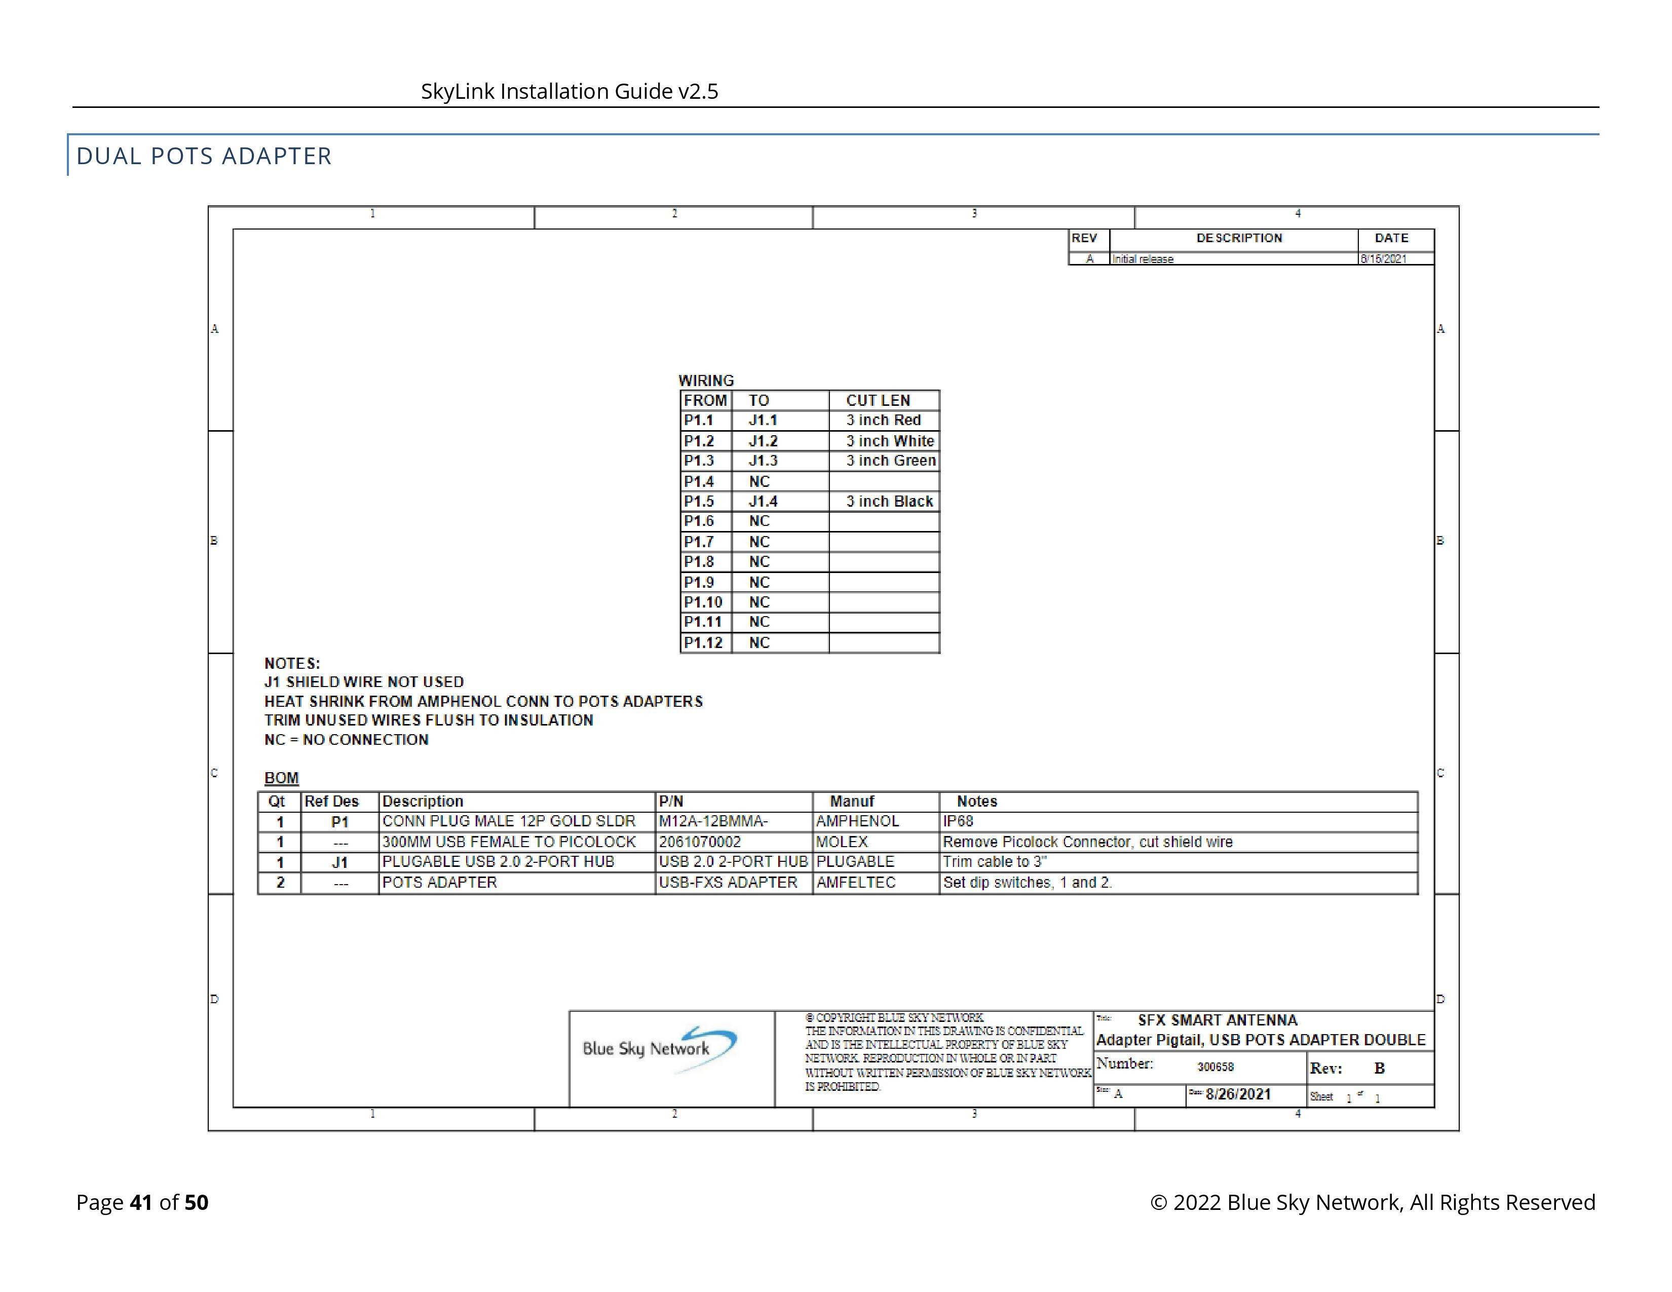This screenshot has width=1672, height=1292.
Task: Select the 'DUAL POTS ADAPTER' section heading
Action: (204, 156)
